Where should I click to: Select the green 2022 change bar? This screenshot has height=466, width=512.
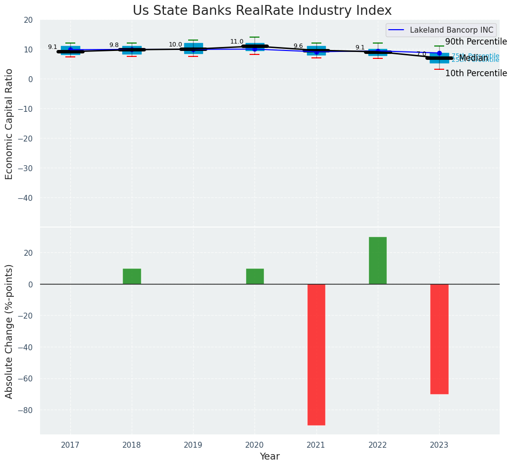pyautogui.click(x=378, y=260)
